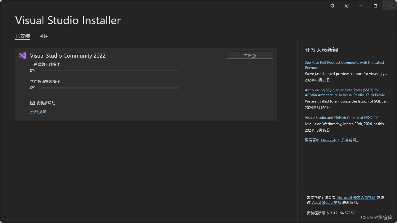Open Visual Studio and GitHub Copilot at GDC link
This screenshot has width=397, height=223.
point(343,117)
